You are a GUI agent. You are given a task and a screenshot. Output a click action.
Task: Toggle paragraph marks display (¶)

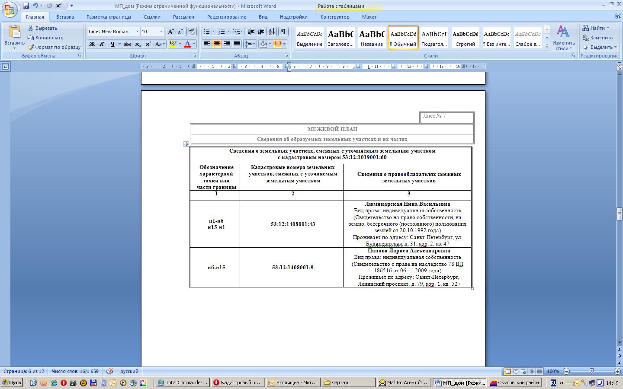click(283, 32)
